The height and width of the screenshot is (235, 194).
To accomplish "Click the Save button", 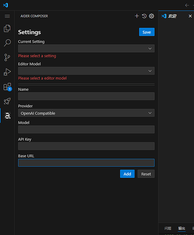I will (147, 32).
